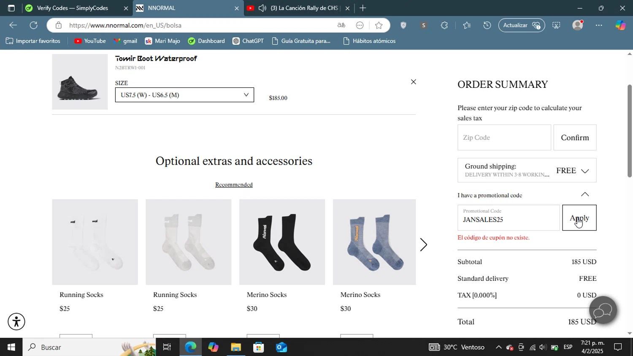The image size is (633, 356).
Task: Open Task View in the taskbar
Action: point(167,347)
